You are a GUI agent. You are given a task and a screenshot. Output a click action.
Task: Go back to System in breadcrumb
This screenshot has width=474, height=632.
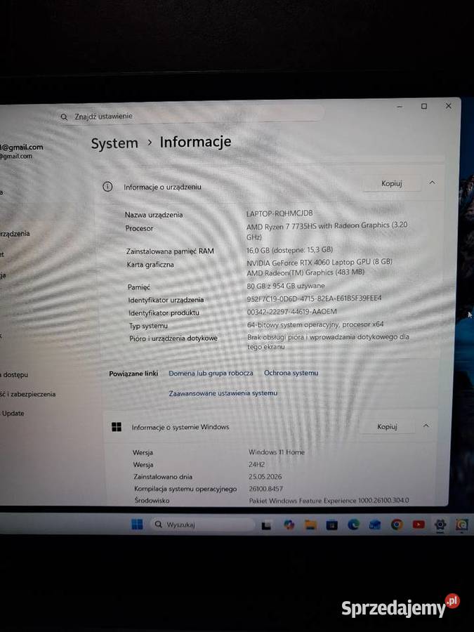pyautogui.click(x=114, y=143)
